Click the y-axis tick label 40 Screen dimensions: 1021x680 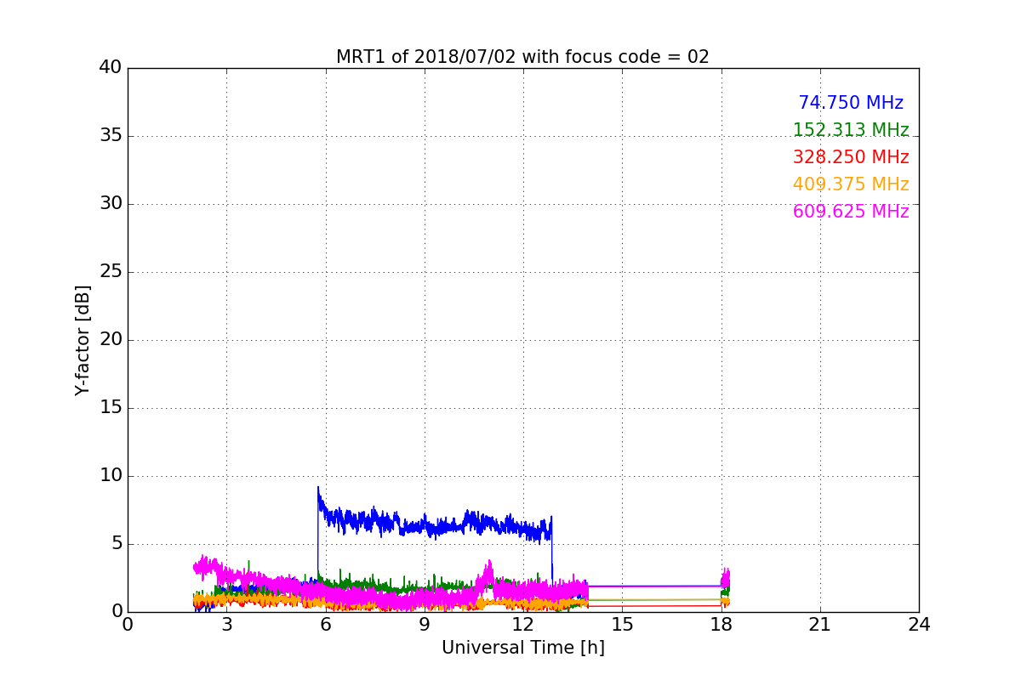111,68
